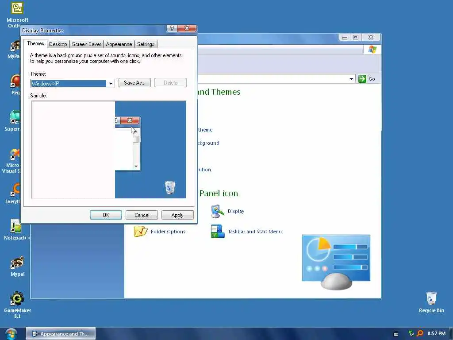Select the Themes tab
Viewport: 453px width, 340px height.
pyautogui.click(x=35, y=43)
